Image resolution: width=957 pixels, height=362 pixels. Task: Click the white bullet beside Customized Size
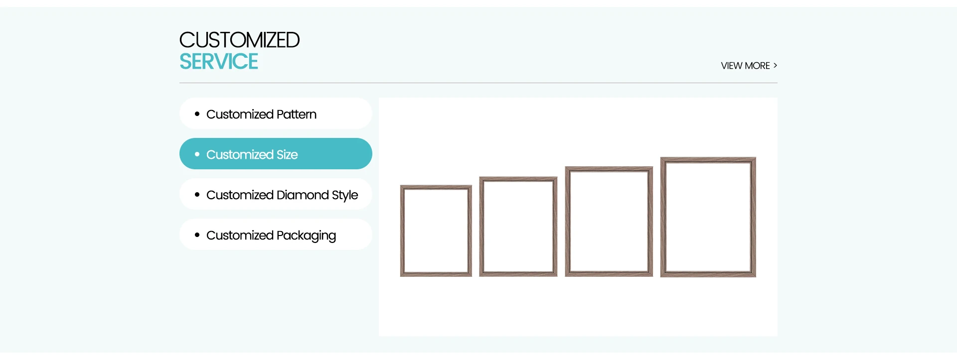point(197,154)
